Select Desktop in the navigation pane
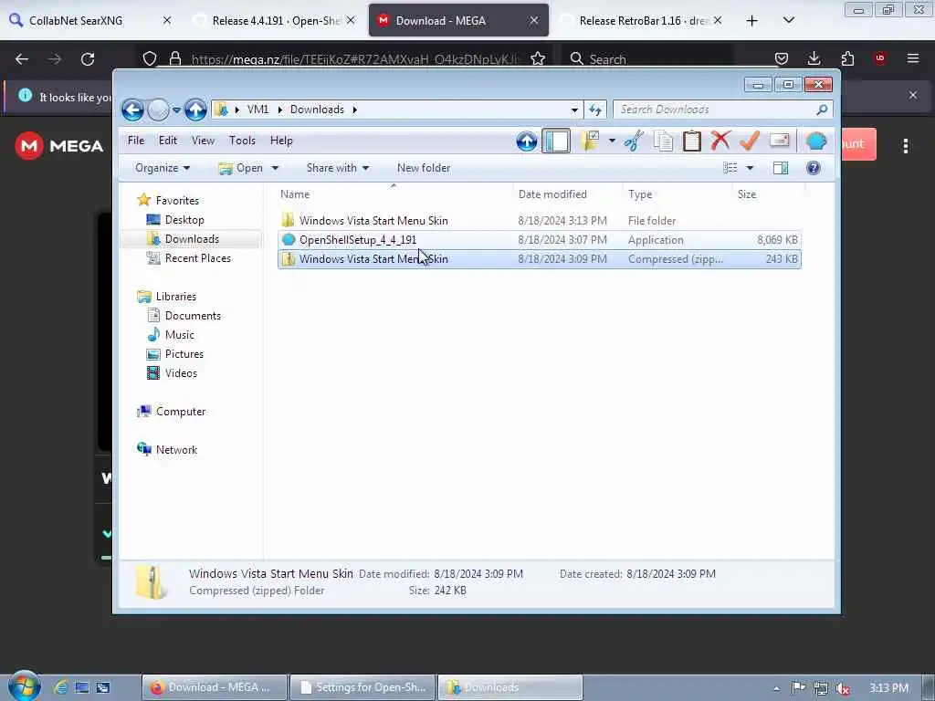The width and height of the screenshot is (935, 701). tap(184, 220)
